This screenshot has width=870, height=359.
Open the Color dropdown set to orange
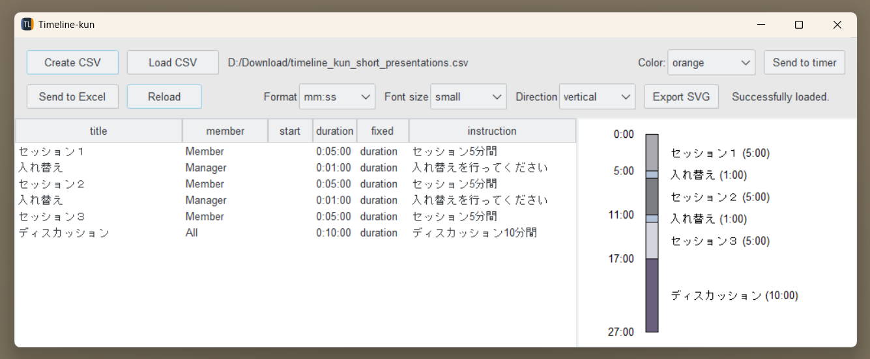[x=711, y=62]
